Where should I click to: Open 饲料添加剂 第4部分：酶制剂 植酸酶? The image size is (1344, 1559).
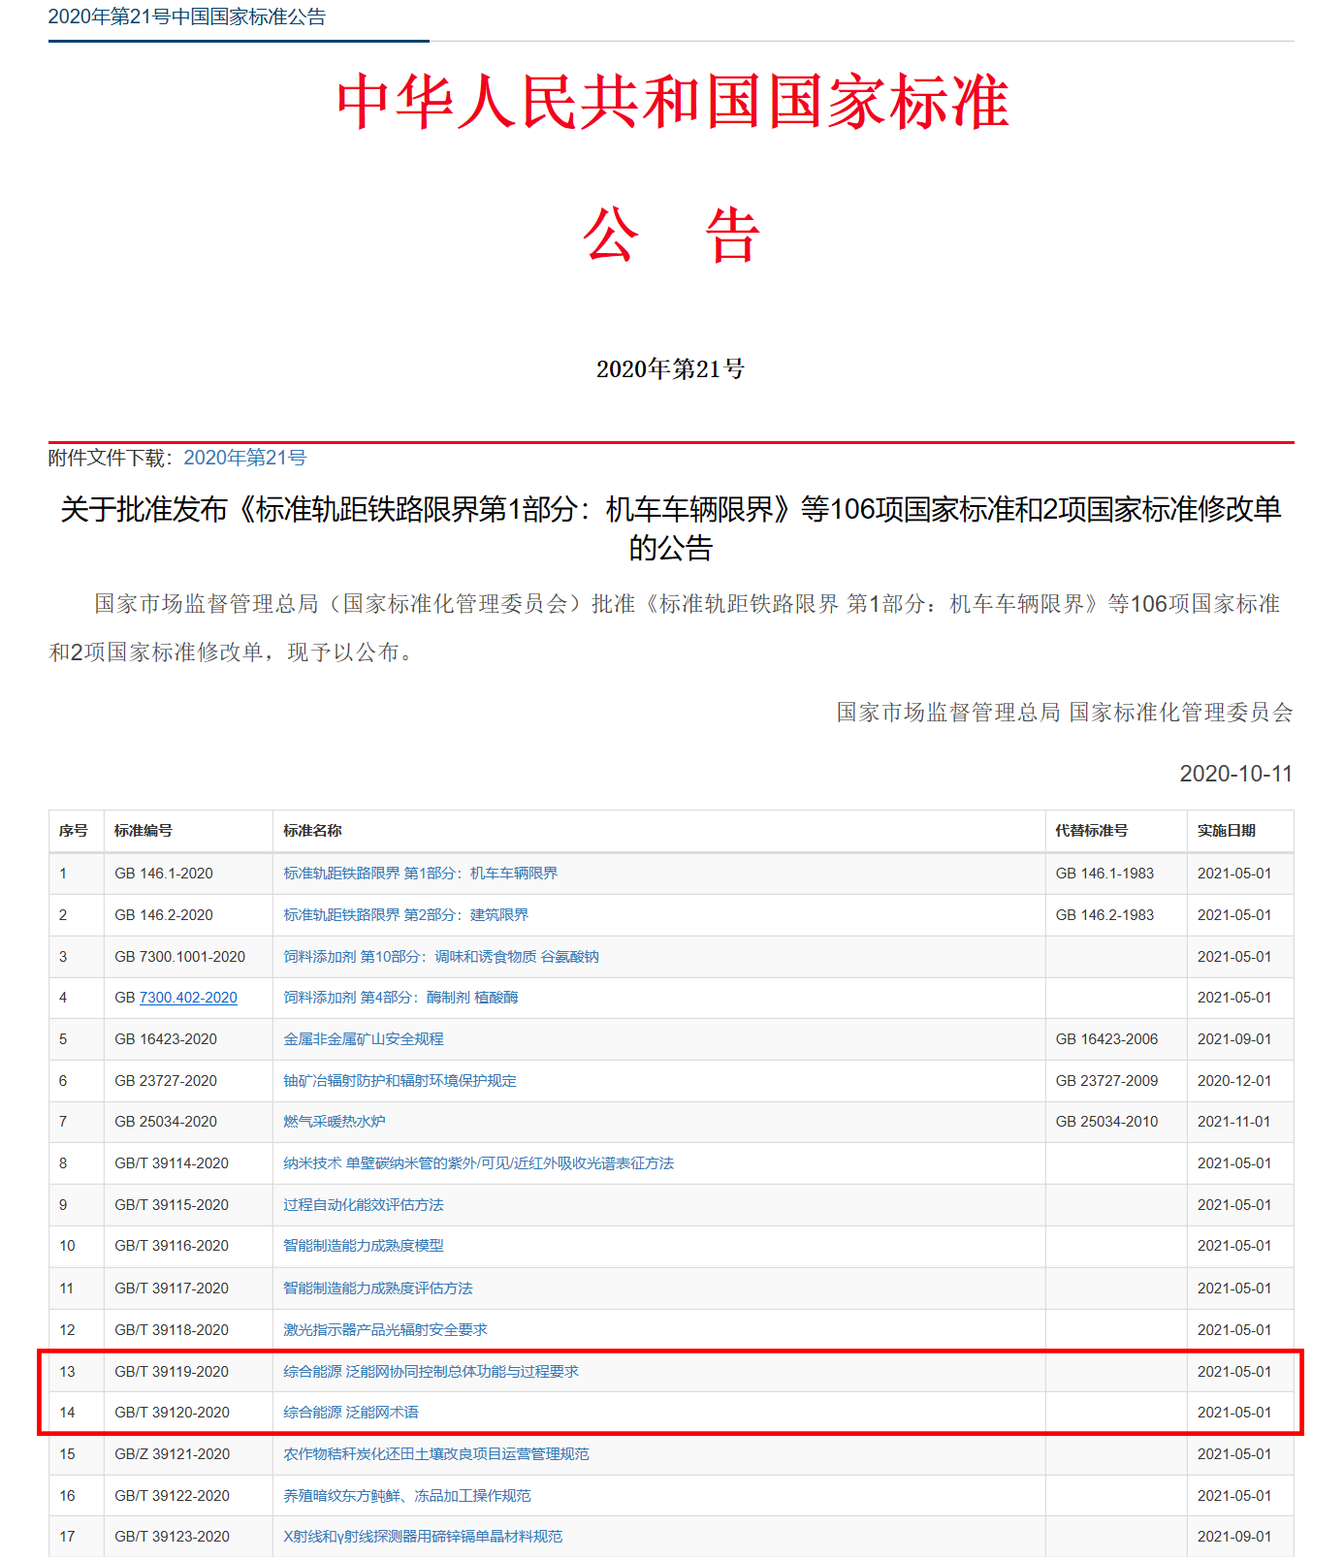pos(400,998)
